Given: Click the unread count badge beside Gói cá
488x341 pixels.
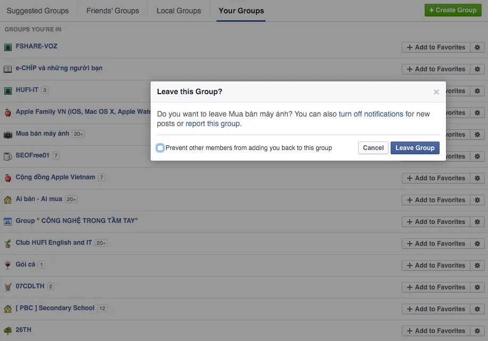Looking at the screenshot, I should [x=41, y=264].
